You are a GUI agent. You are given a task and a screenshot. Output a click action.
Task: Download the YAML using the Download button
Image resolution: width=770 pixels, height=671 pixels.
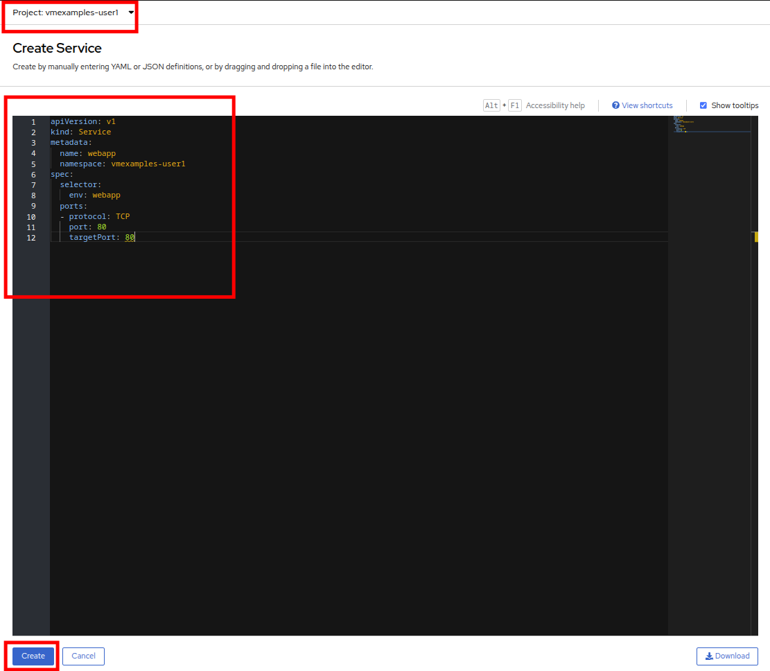727,656
